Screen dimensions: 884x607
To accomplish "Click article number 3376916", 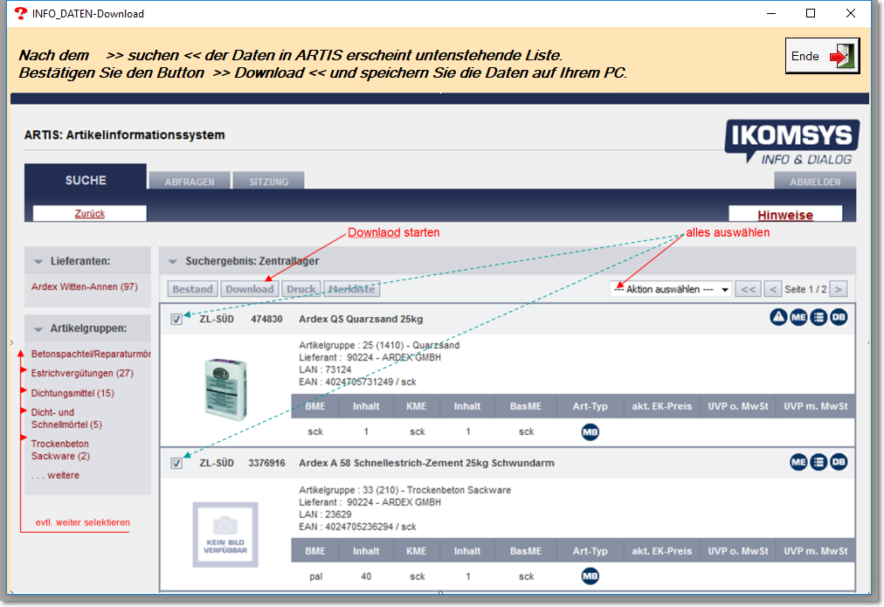I will [266, 463].
